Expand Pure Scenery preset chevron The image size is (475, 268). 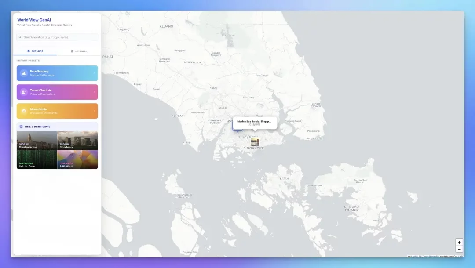(x=94, y=73)
